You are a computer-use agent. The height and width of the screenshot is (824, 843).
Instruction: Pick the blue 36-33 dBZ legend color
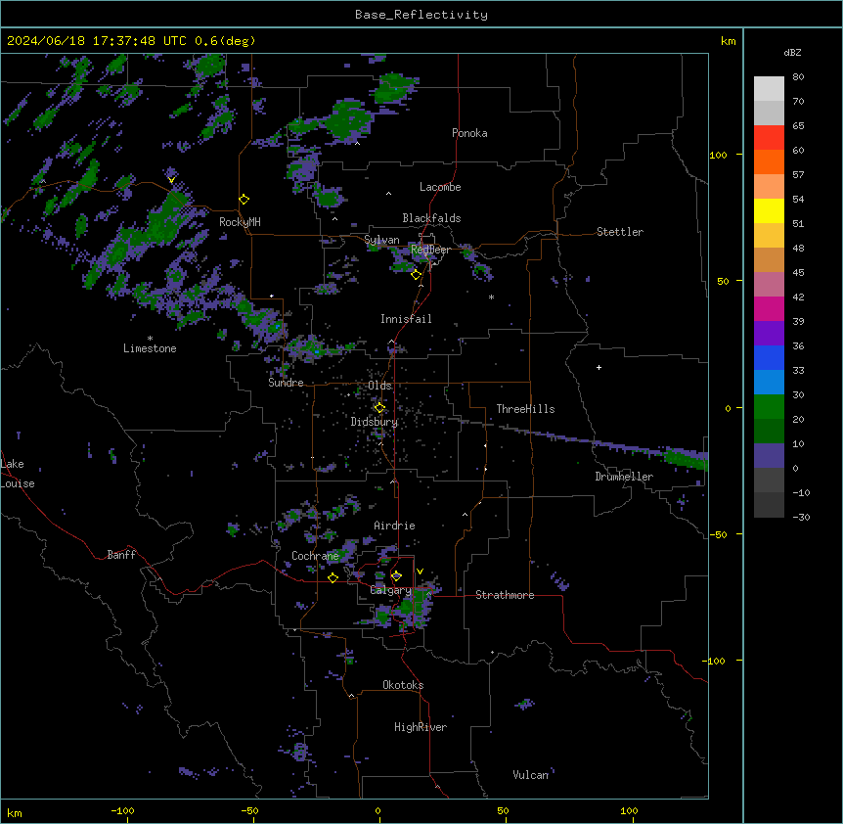click(769, 357)
